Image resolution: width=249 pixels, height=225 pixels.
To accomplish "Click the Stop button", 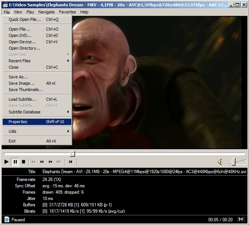I will [x=24, y=162].
